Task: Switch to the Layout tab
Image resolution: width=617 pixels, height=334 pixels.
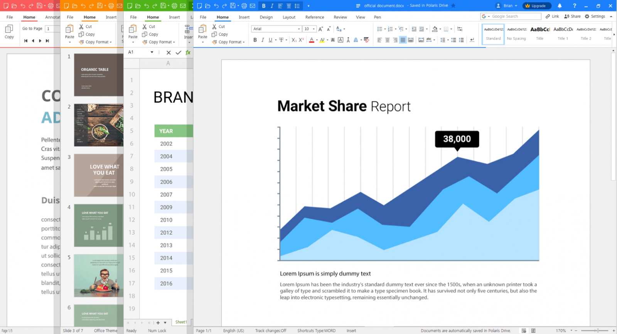Action: pyautogui.click(x=289, y=17)
